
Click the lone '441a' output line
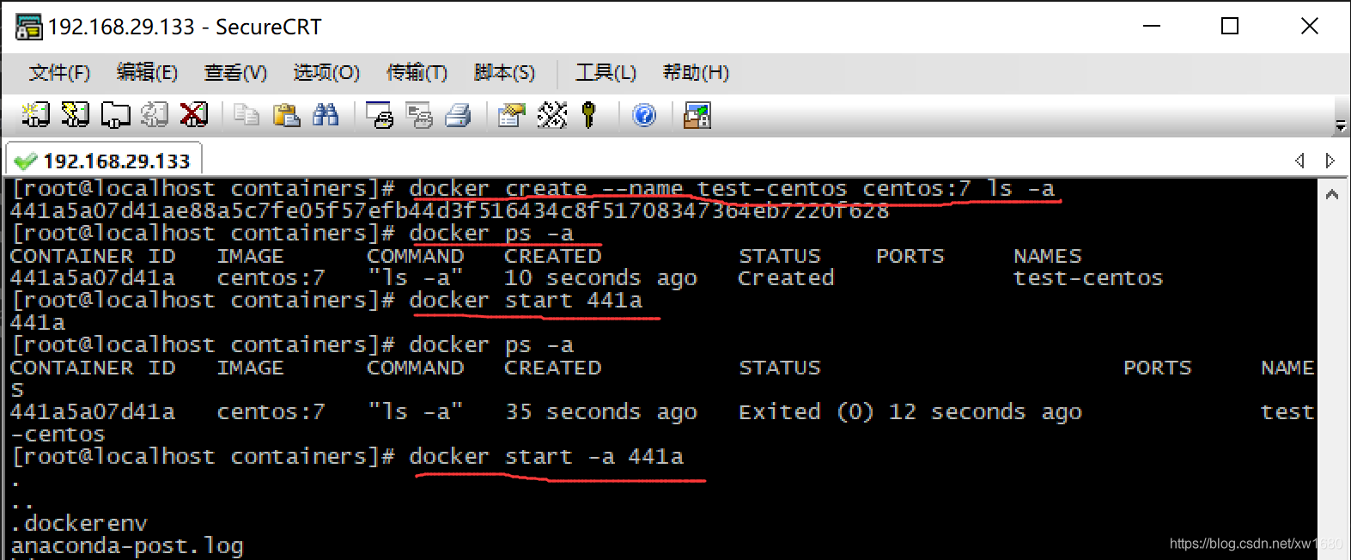pyautogui.click(x=38, y=322)
